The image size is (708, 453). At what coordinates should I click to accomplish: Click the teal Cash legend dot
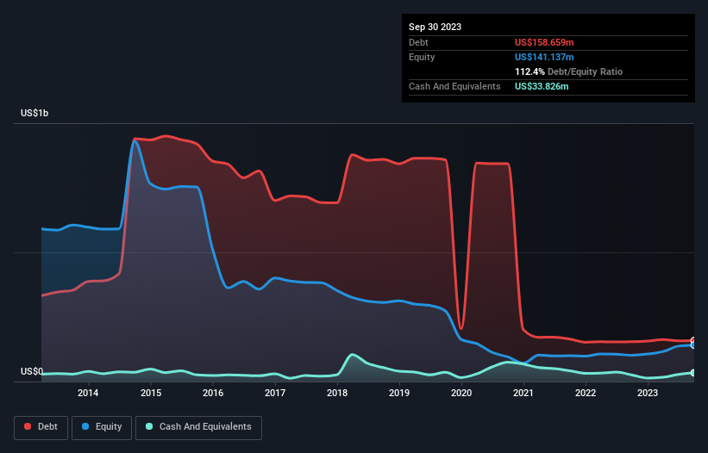tap(149, 426)
